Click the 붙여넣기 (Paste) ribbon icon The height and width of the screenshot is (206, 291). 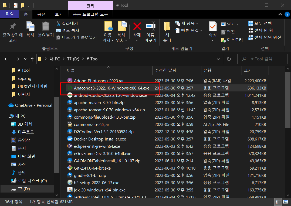tap(46, 29)
